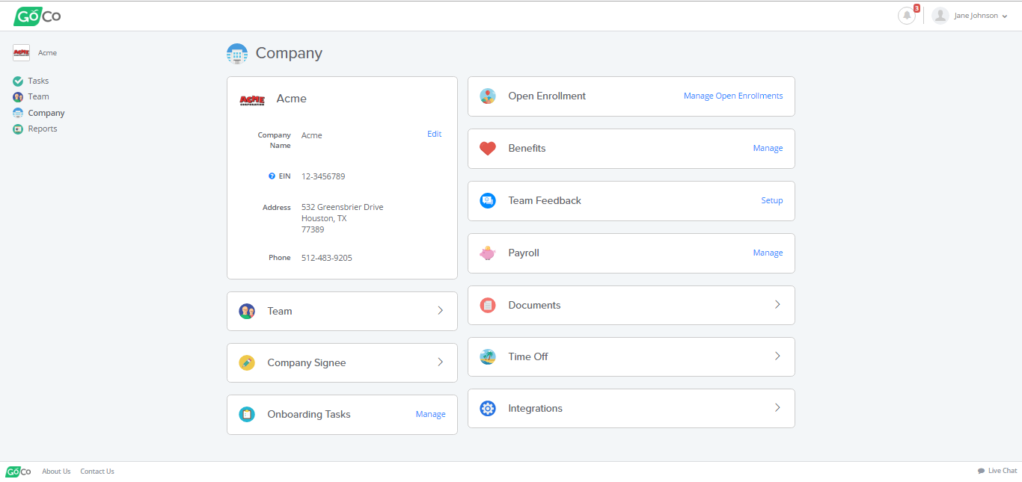Edit the Acme company details
The image size is (1022, 482).
pos(434,135)
